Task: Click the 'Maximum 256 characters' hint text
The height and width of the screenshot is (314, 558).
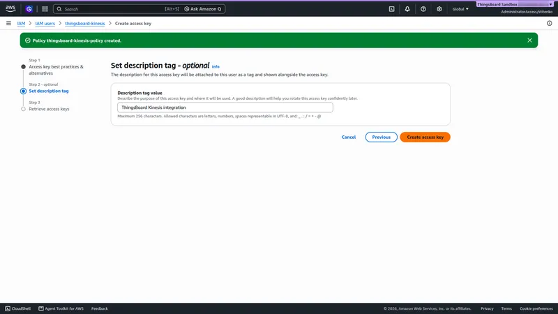Action: point(219,116)
